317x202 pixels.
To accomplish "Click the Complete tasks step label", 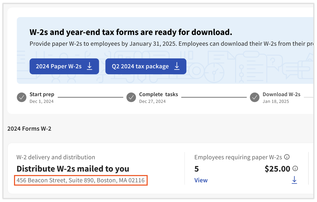I will (x=158, y=94).
